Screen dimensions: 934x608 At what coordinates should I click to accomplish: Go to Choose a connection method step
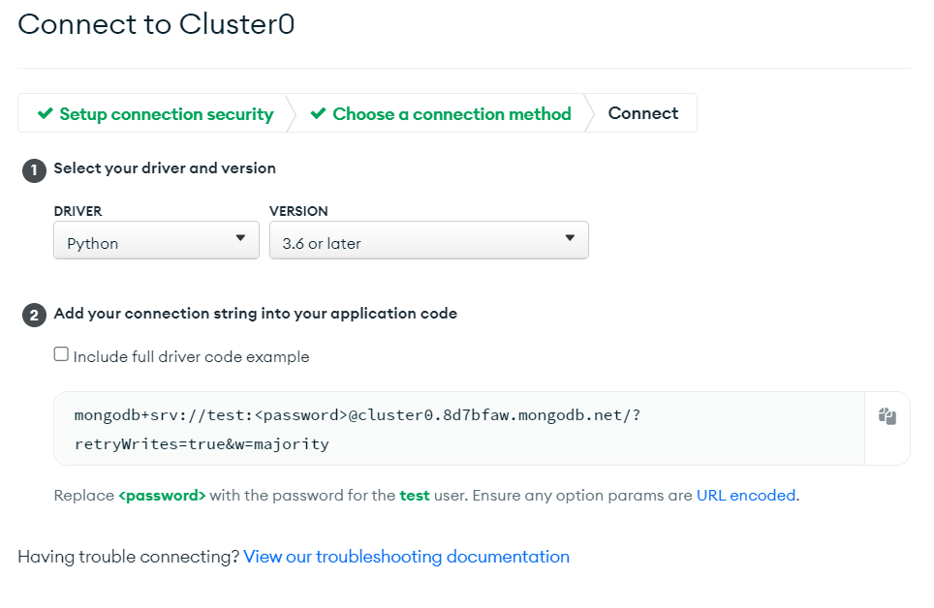click(441, 113)
